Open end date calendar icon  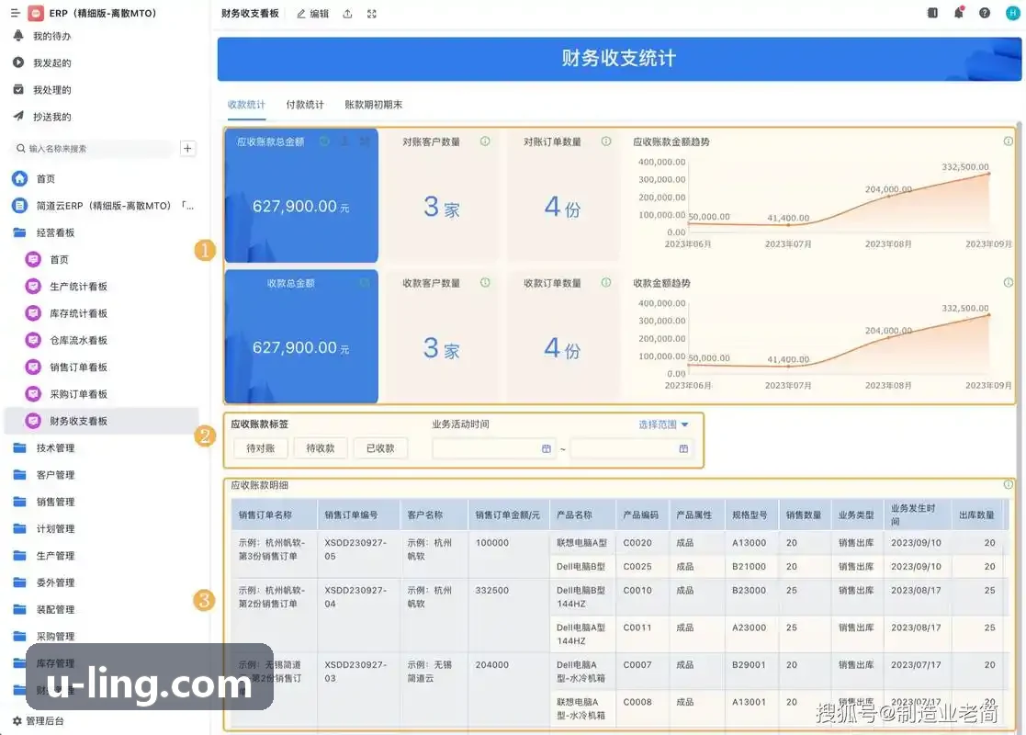pyautogui.click(x=683, y=449)
